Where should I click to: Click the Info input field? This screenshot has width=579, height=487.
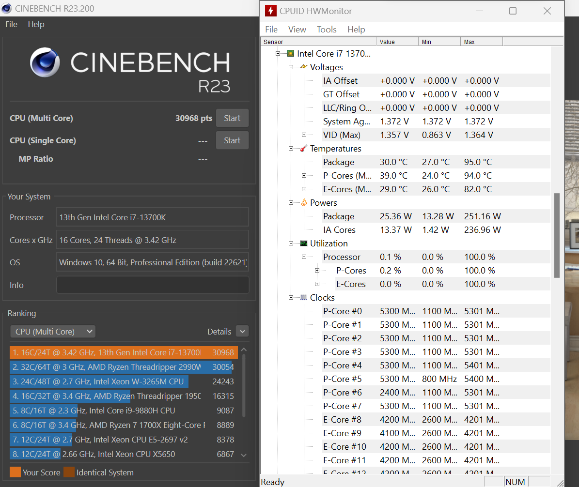[x=153, y=285]
